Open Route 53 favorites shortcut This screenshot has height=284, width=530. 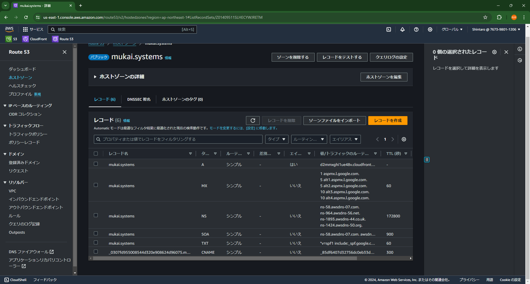(63, 39)
